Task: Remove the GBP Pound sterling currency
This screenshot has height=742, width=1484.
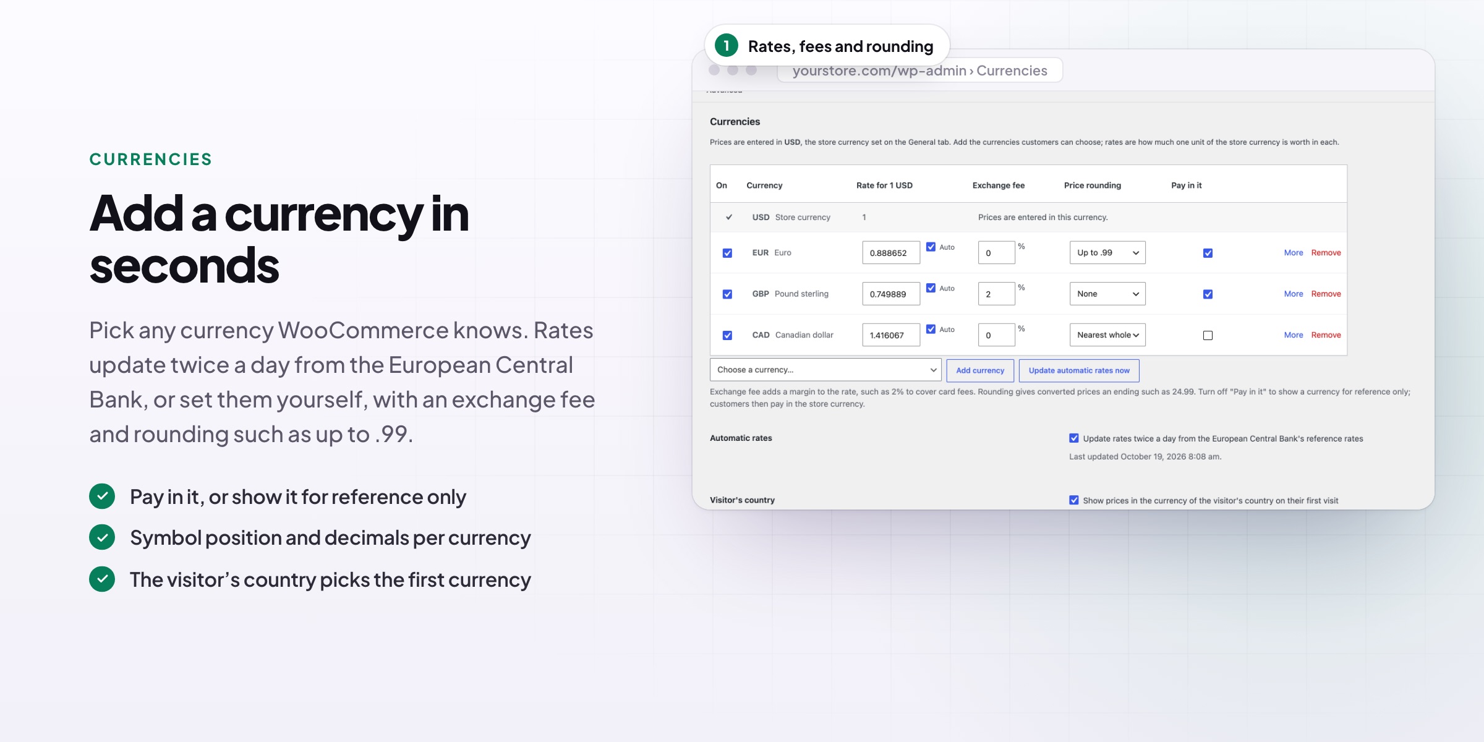Action: tap(1326, 294)
